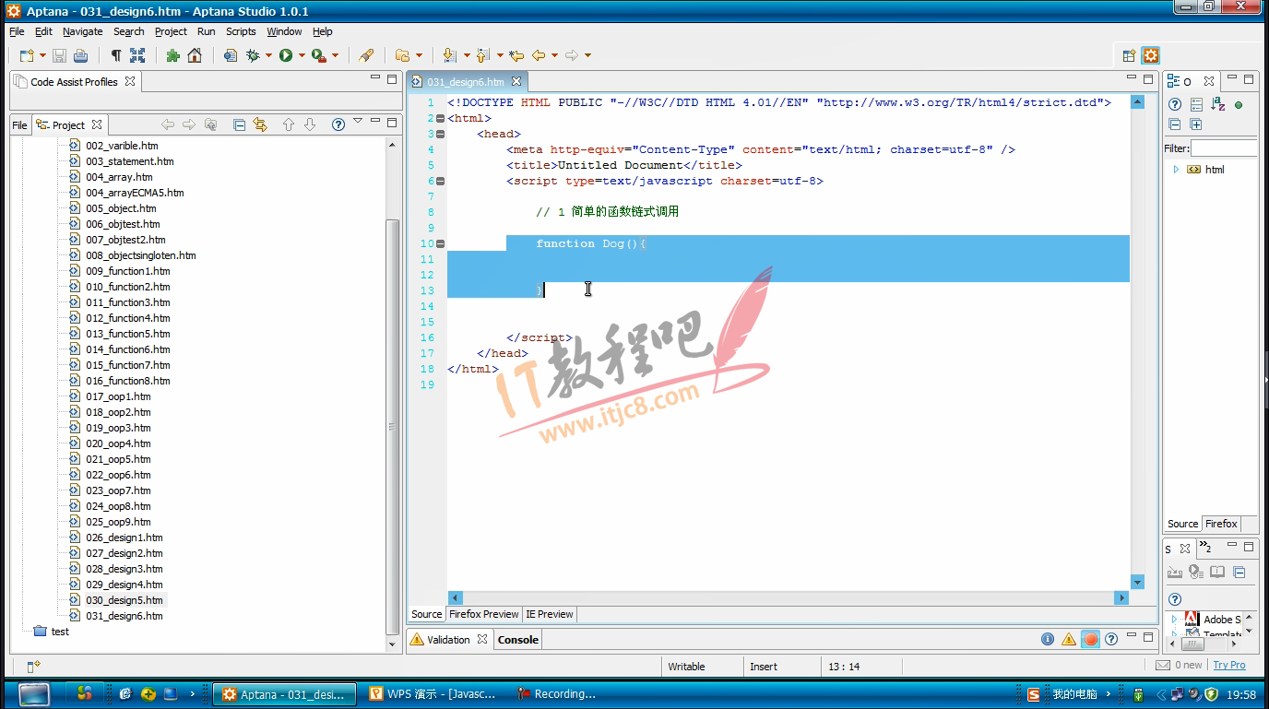Toggle Validation info filter icon

pos(1048,639)
